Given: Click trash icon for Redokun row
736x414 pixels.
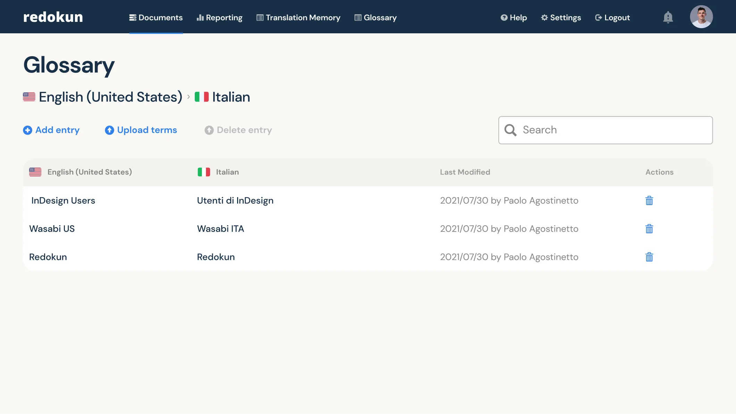Looking at the screenshot, I should 649,257.
